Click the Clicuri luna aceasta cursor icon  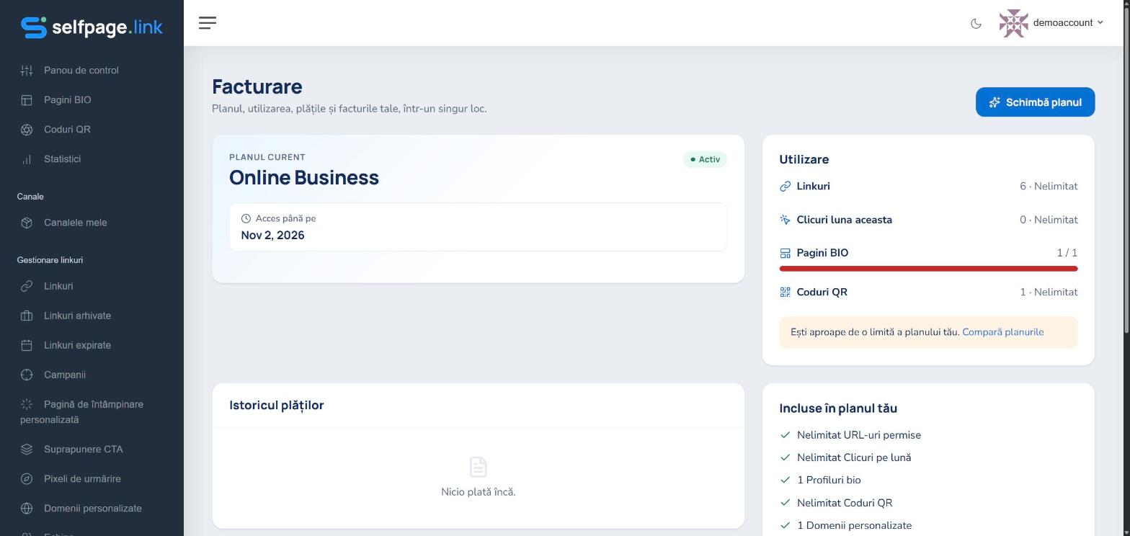[785, 220]
